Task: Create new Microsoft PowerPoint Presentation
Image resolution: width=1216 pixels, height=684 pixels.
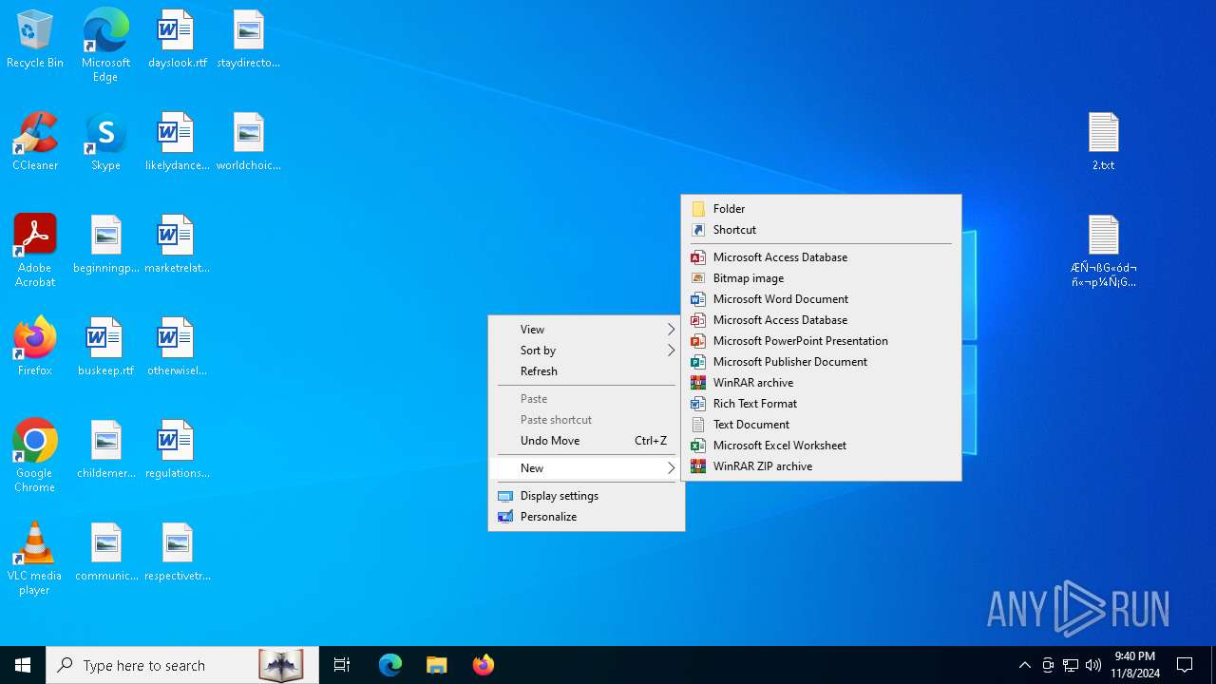Action: pyautogui.click(x=821, y=341)
